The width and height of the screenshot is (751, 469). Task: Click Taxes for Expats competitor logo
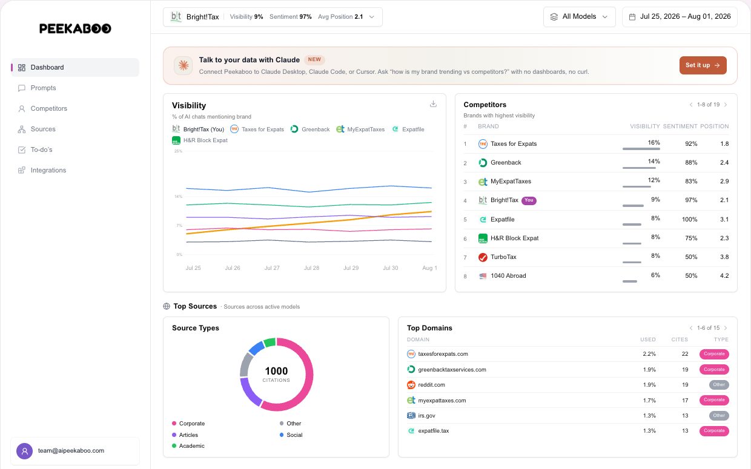click(x=483, y=144)
